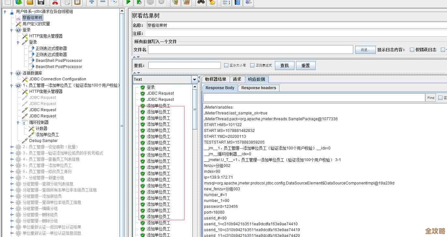Click the 查找 search button
The height and width of the screenshot is (237, 447).
coord(284,65)
